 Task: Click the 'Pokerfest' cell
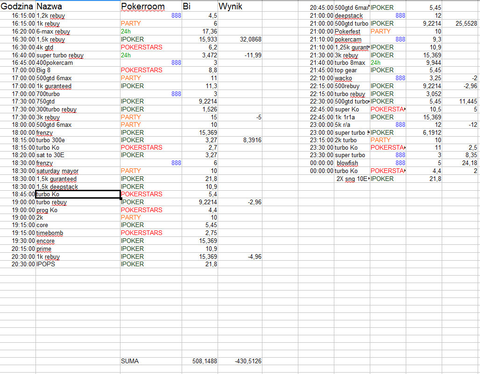tap(352, 32)
